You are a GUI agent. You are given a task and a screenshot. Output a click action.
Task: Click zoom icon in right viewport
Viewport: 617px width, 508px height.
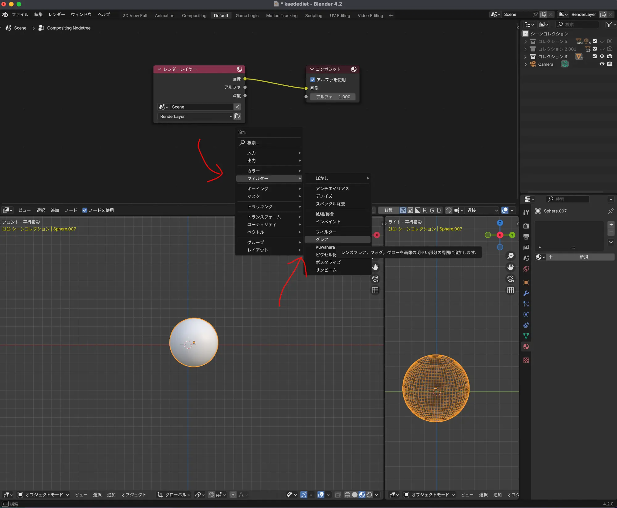tap(511, 256)
